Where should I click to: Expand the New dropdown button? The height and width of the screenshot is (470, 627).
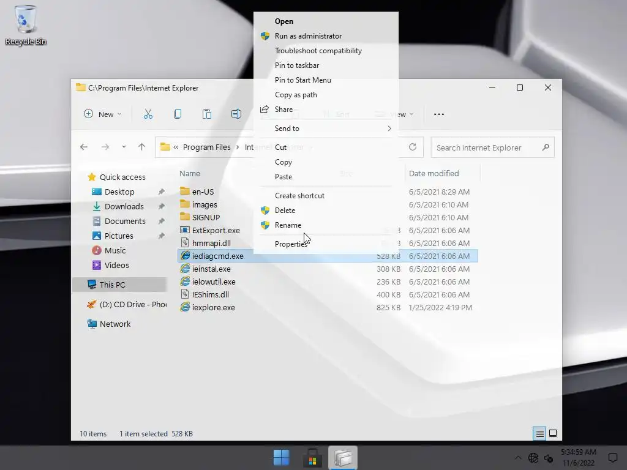pos(103,114)
